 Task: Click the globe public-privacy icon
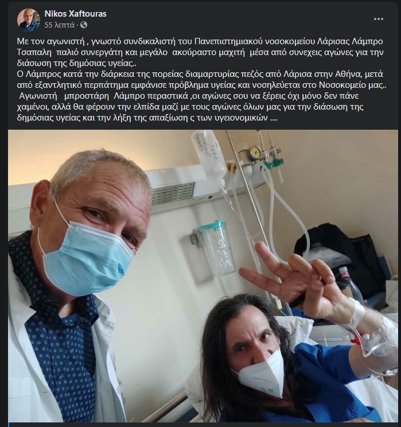click(x=84, y=25)
